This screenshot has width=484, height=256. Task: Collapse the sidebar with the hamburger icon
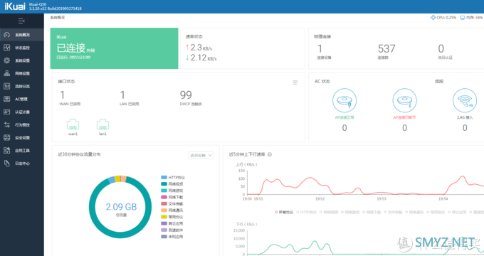click(x=21, y=21)
